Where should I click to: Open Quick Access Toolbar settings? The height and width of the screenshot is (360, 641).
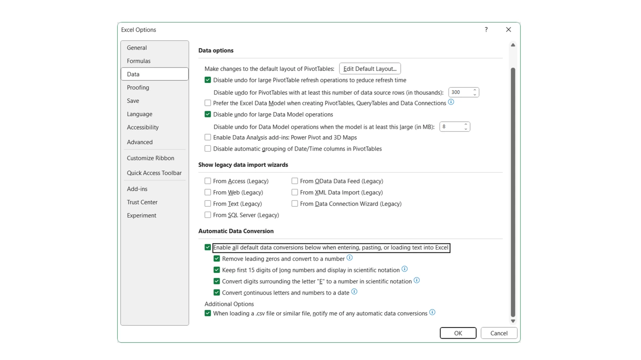click(155, 173)
